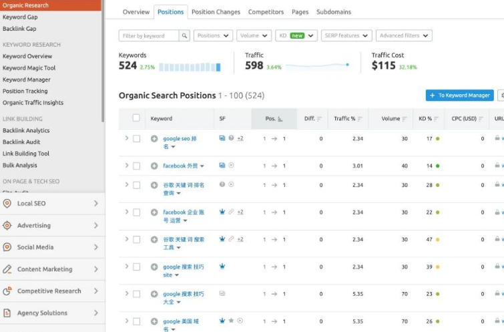504x332 pixels.
Task: Click the Content Marketing pencil icon
Action: click(7, 269)
